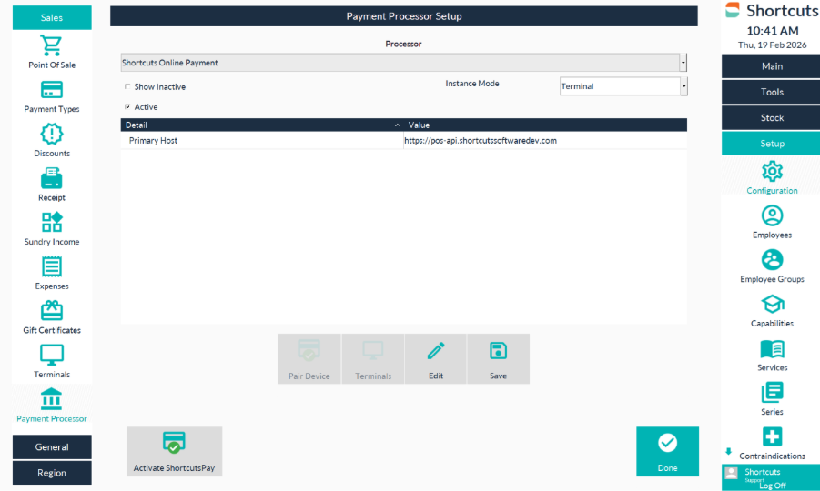Image resolution: width=820 pixels, height=491 pixels.
Task: Click the disabled Terminals toolbar button
Action: [373, 359]
